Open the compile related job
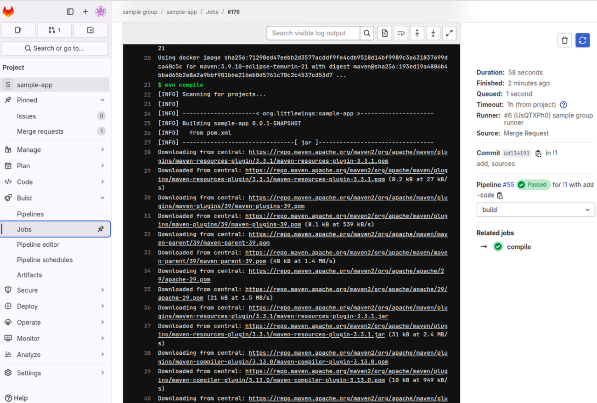This screenshot has height=403, width=597. click(518, 247)
